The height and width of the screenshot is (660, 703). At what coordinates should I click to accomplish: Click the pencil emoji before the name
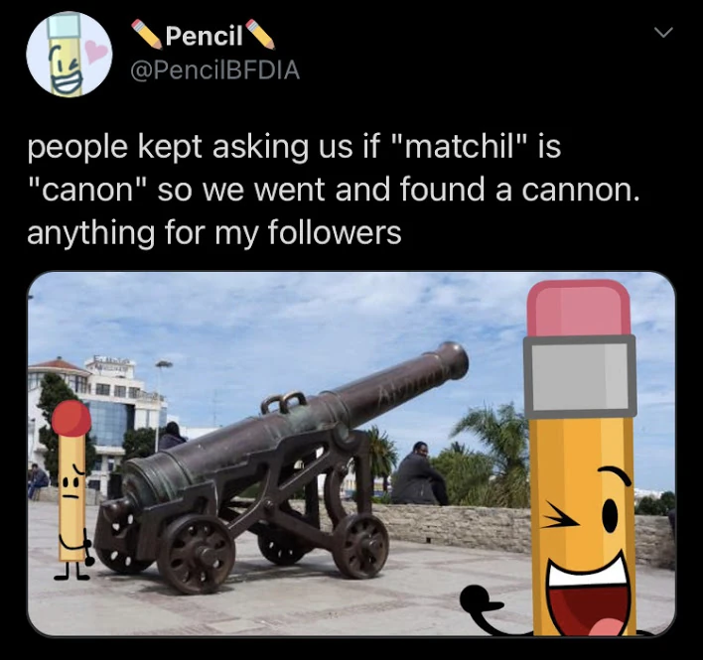pyautogui.click(x=147, y=34)
